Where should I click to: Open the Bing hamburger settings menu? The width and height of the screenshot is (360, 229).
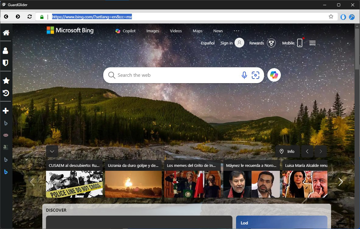(x=312, y=43)
